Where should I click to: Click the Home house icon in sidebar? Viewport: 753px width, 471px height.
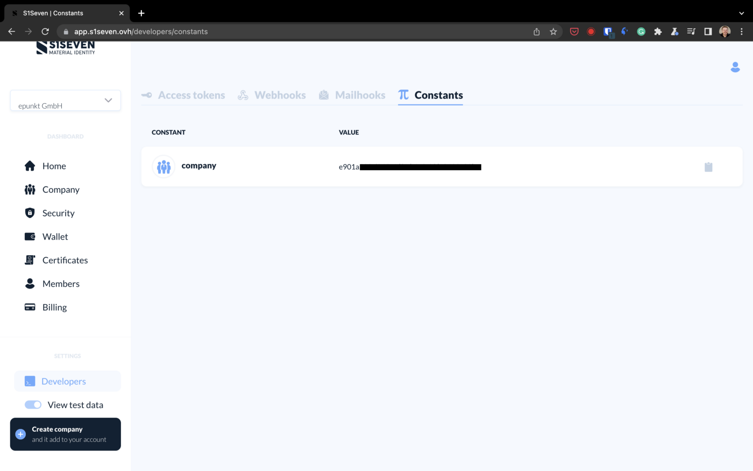(30, 166)
